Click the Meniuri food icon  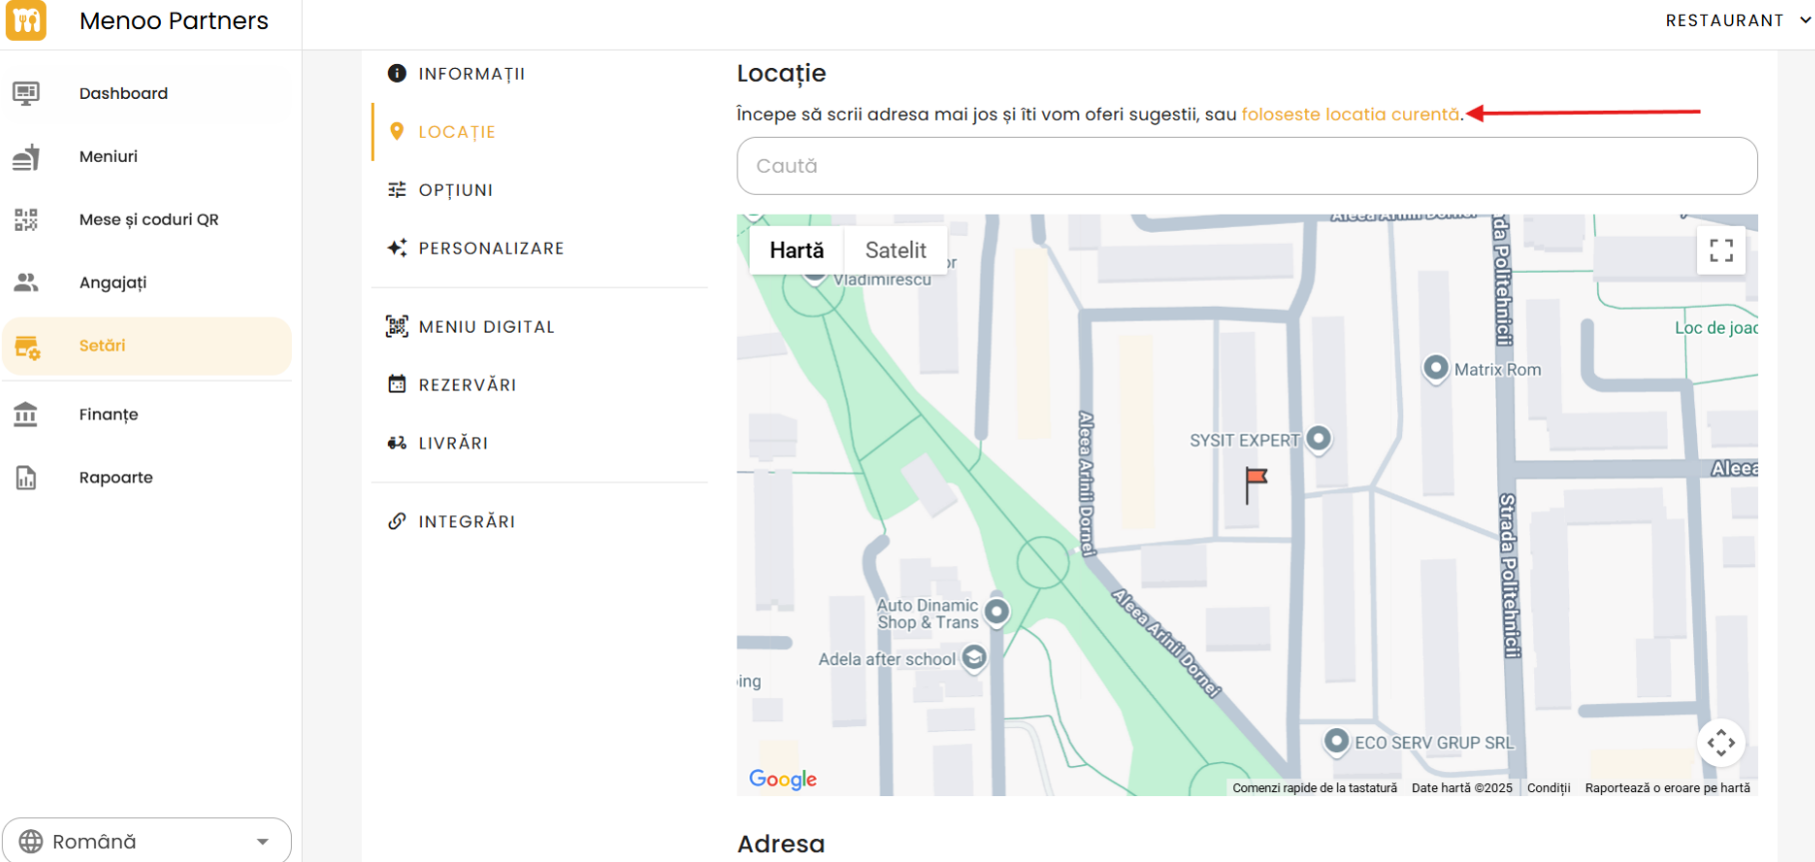pyautogui.click(x=26, y=157)
